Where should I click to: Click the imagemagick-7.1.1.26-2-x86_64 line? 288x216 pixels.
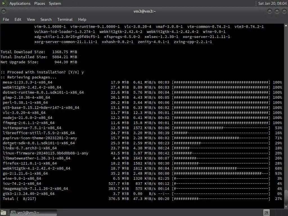click(142, 189)
